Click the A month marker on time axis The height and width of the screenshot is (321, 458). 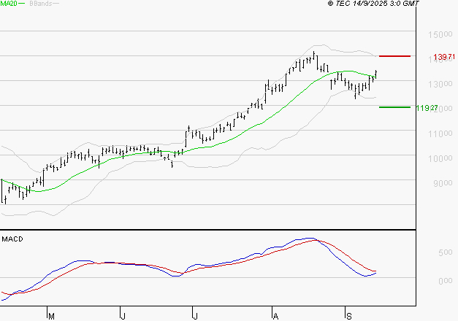(275, 316)
